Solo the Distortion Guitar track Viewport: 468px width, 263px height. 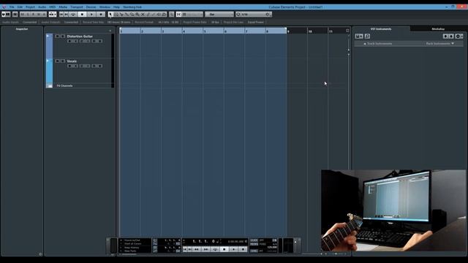[63, 37]
